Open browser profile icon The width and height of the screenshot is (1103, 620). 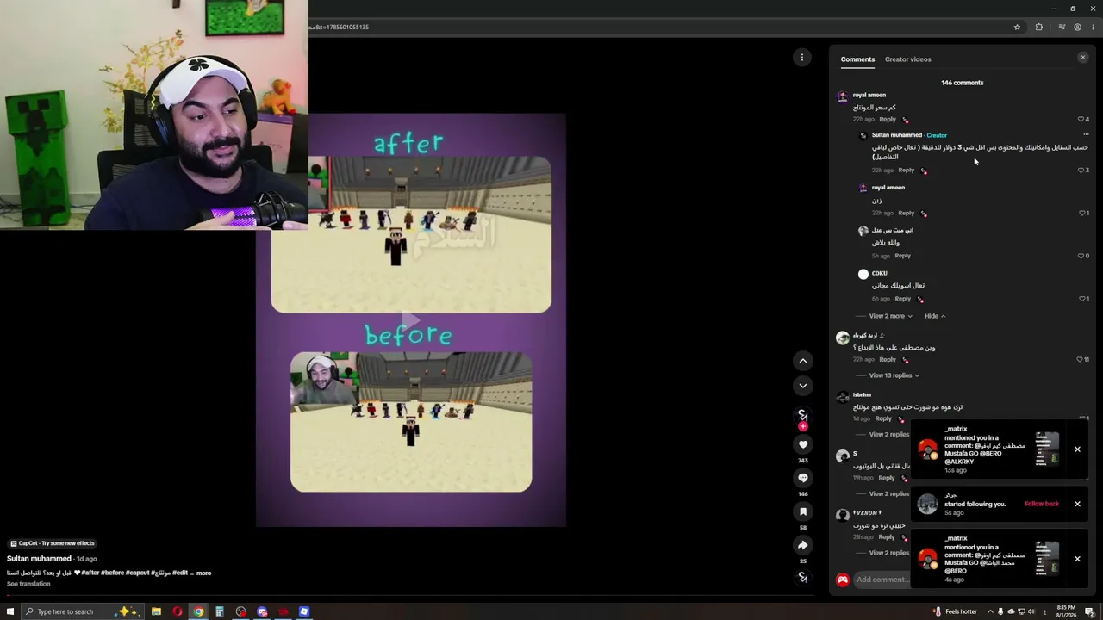(x=1077, y=27)
